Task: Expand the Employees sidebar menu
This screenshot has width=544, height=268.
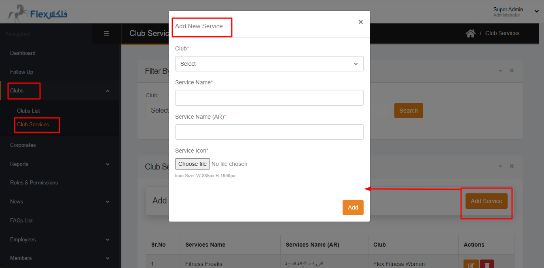Action: pyautogui.click(x=107, y=240)
